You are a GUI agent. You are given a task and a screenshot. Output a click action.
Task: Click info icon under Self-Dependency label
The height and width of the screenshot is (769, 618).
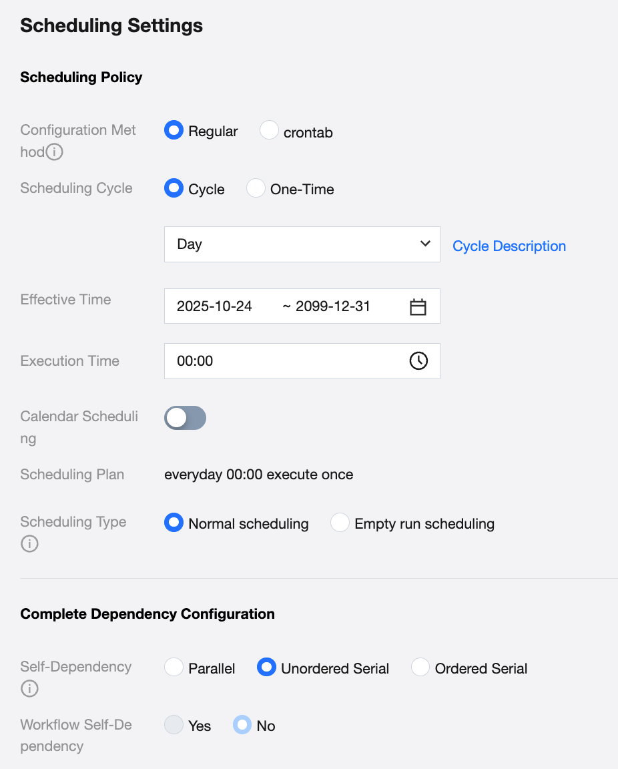(x=29, y=688)
